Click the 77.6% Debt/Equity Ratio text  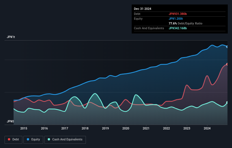(x=185, y=23)
